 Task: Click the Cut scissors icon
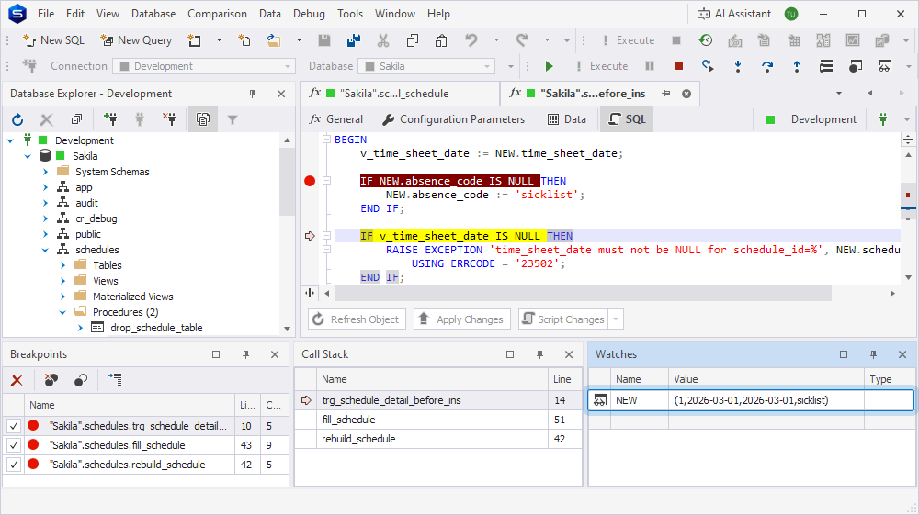382,40
